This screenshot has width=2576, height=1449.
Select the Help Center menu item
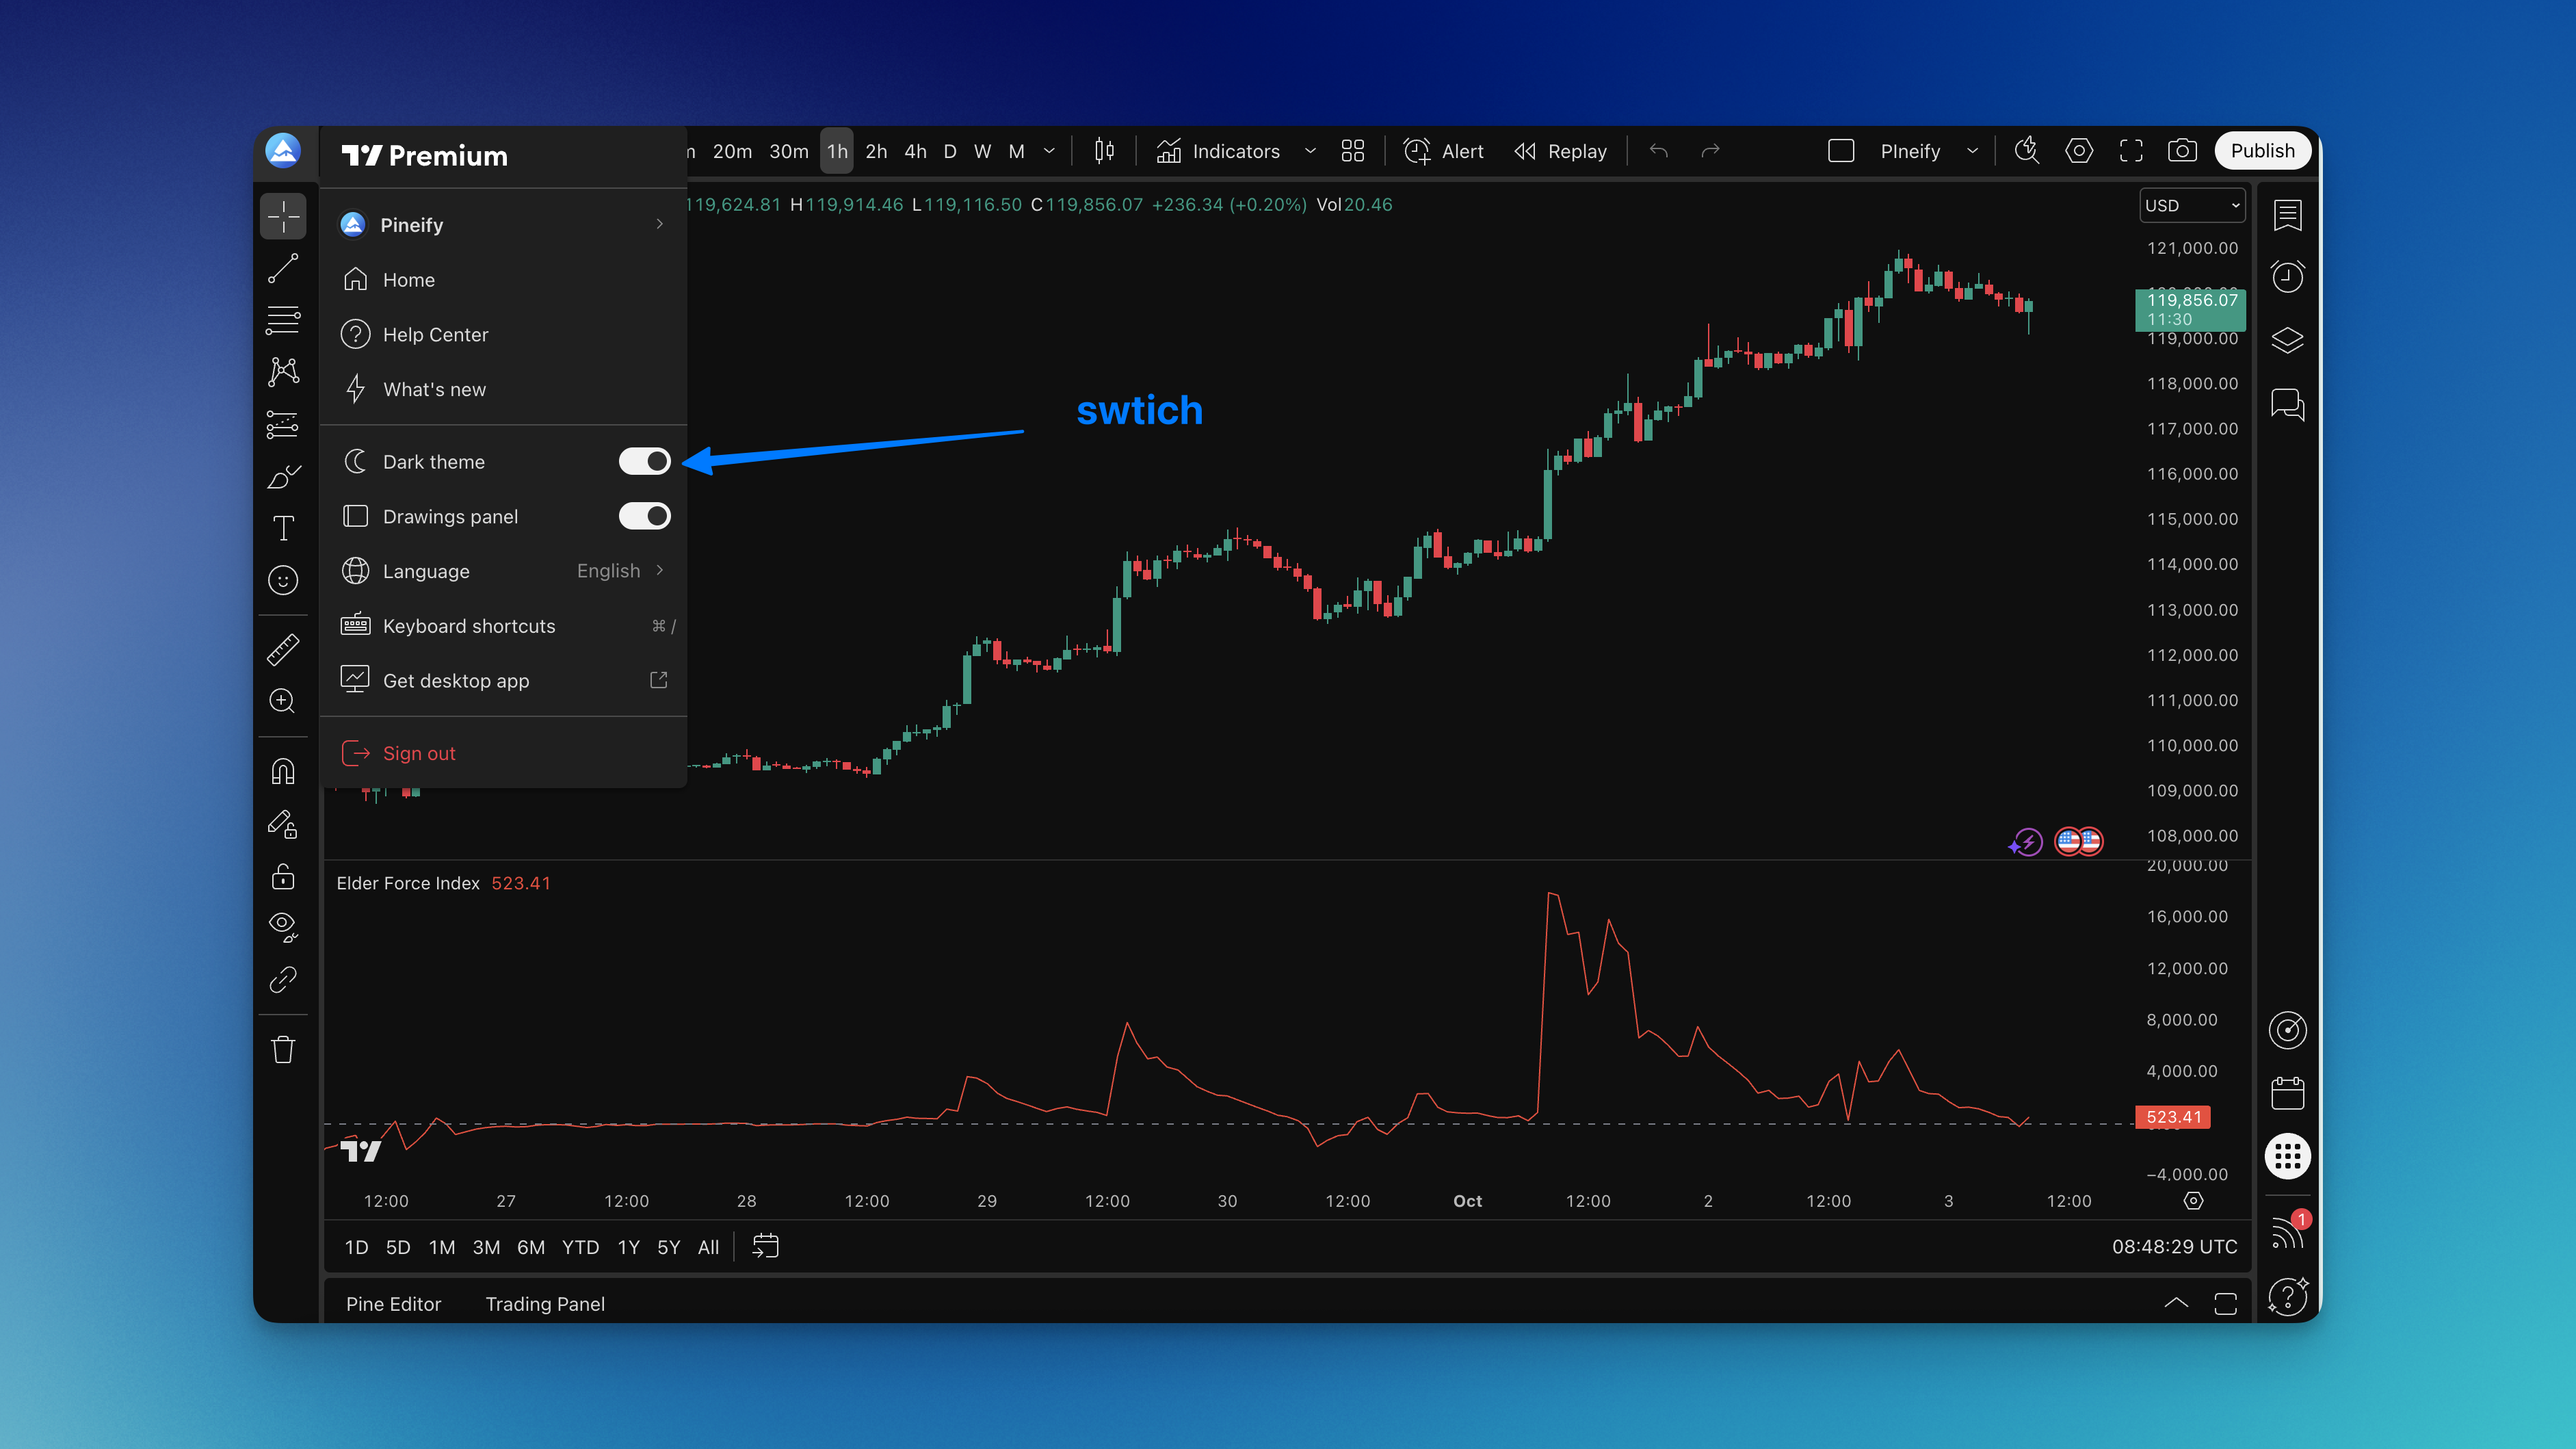[x=435, y=335]
